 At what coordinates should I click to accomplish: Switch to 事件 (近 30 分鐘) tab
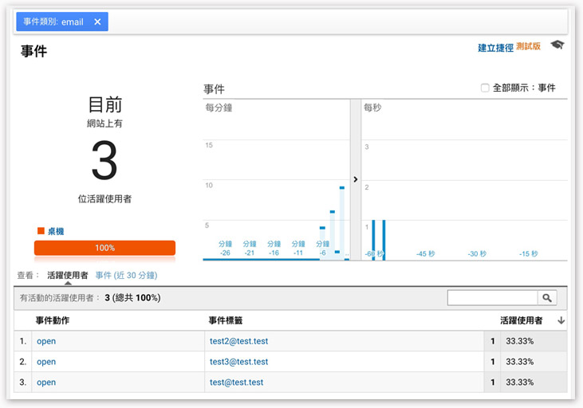coord(126,275)
